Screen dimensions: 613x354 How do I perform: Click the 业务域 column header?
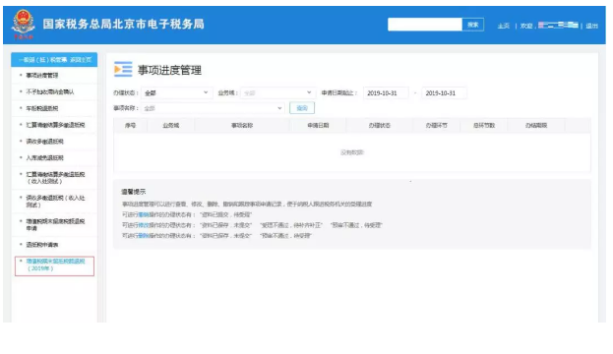pyautogui.click(x=171, y=126)
